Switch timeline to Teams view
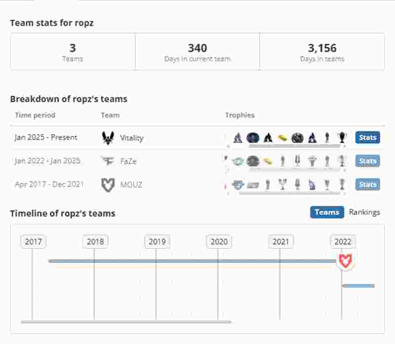 pyautogui.click(x=327, y=212)
